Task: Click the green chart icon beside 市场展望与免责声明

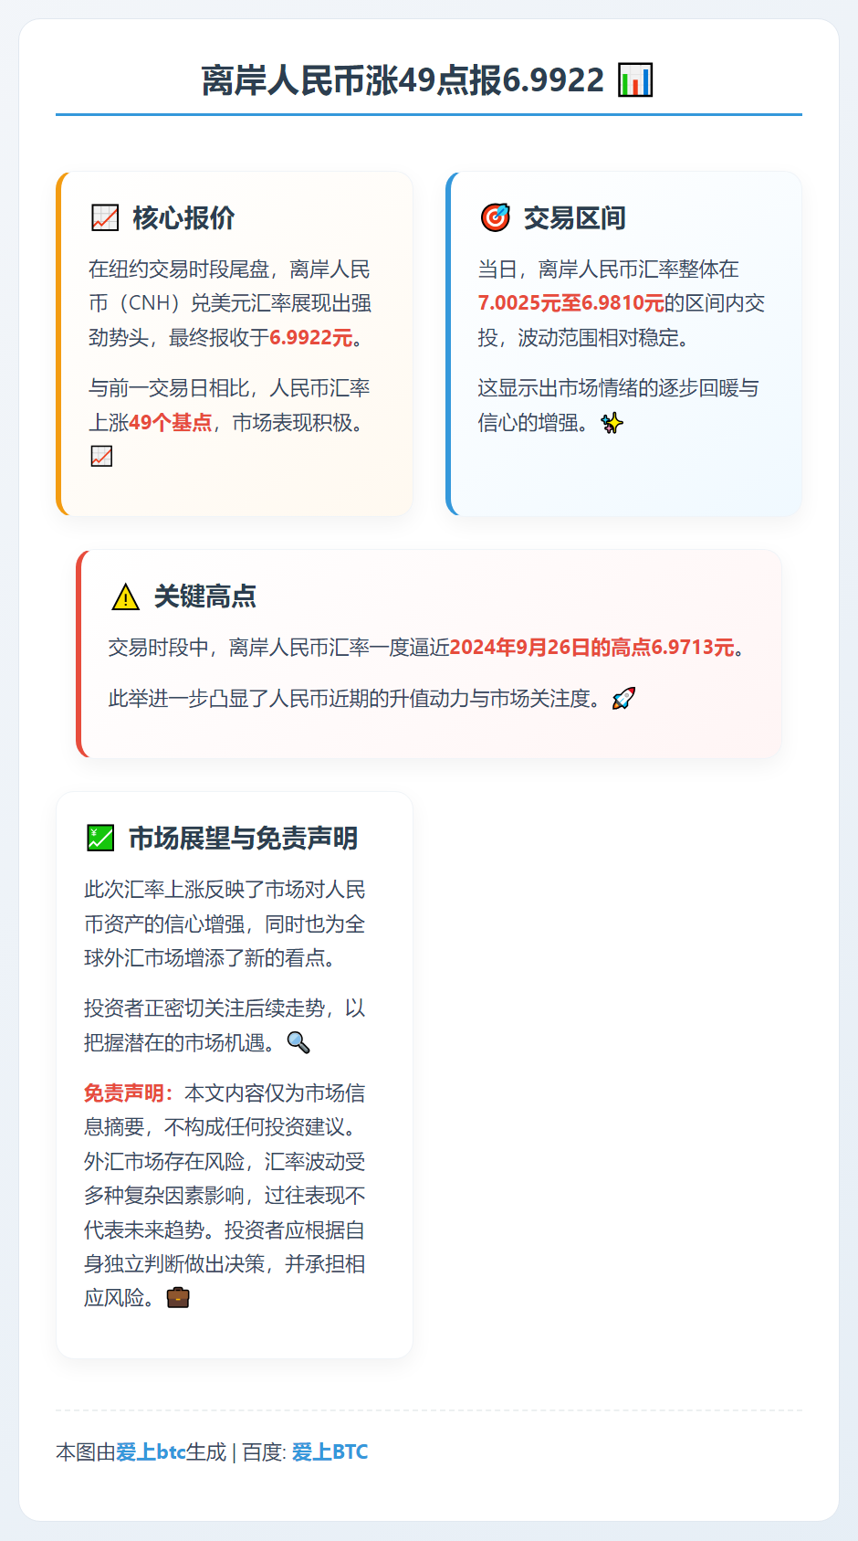Action: 100,838
